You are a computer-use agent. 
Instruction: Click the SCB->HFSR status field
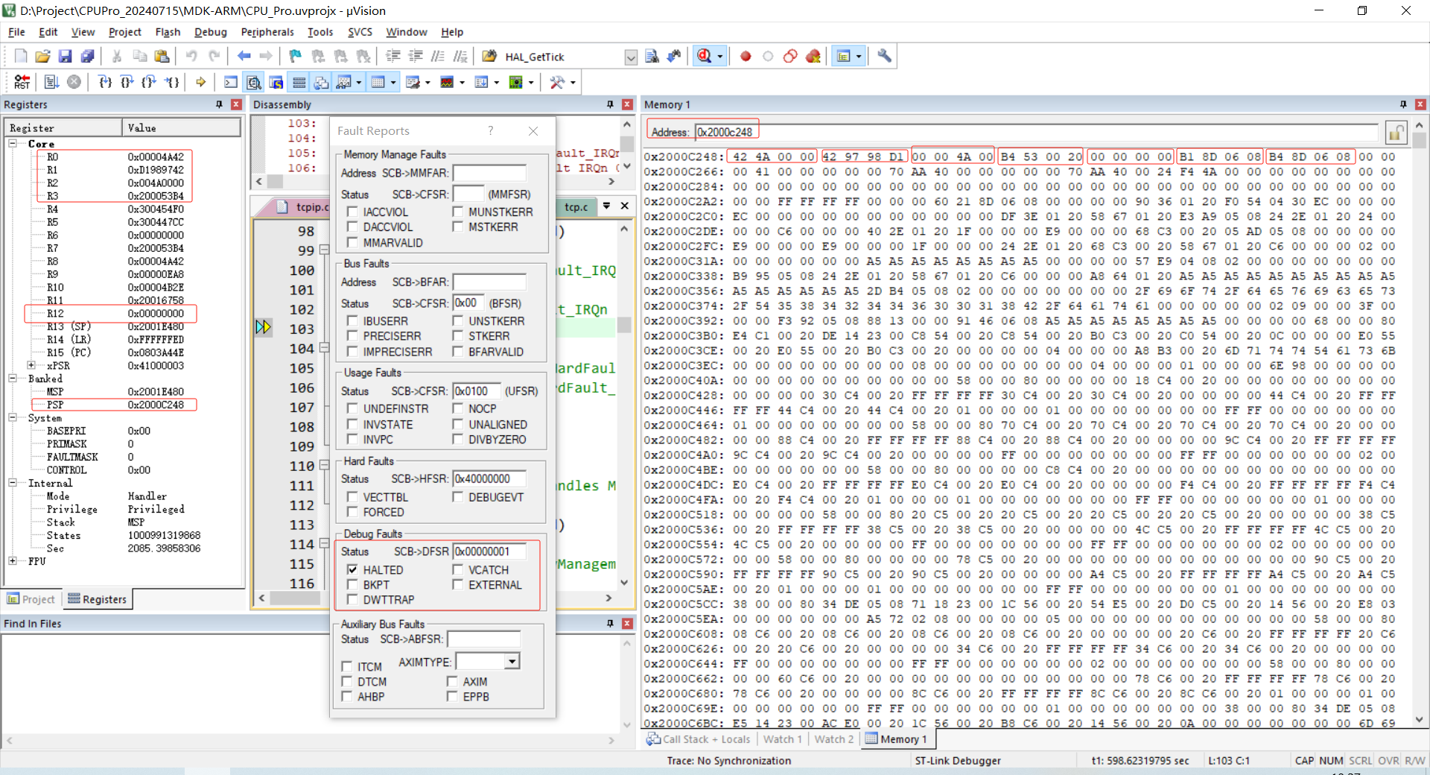pyautogui.click(x=489, y=478)
